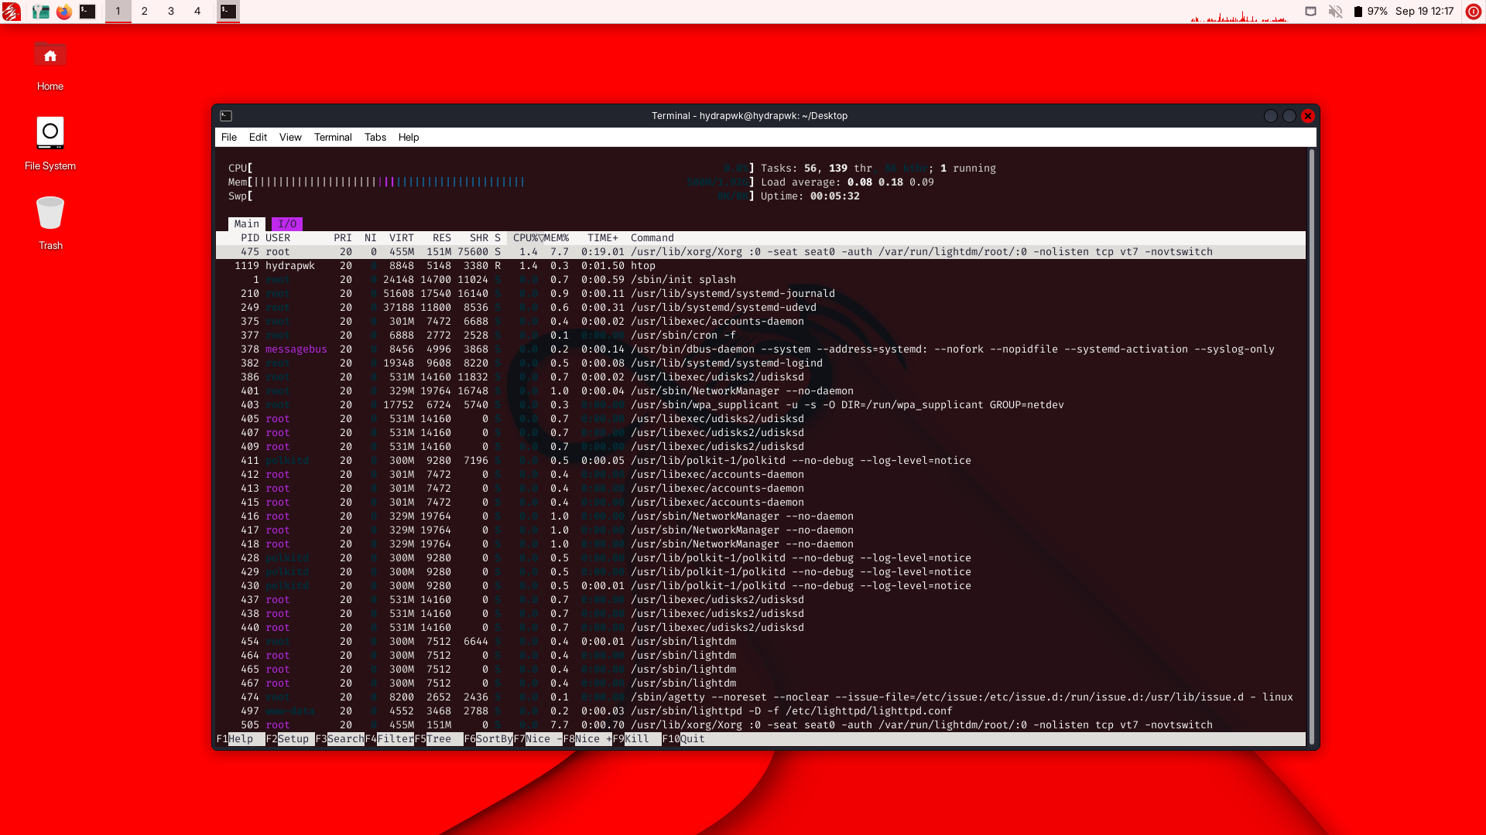The width and height of the screenshot is (1486, 835).
Task: Open the Kali applications menu
Action: point(12,12)
